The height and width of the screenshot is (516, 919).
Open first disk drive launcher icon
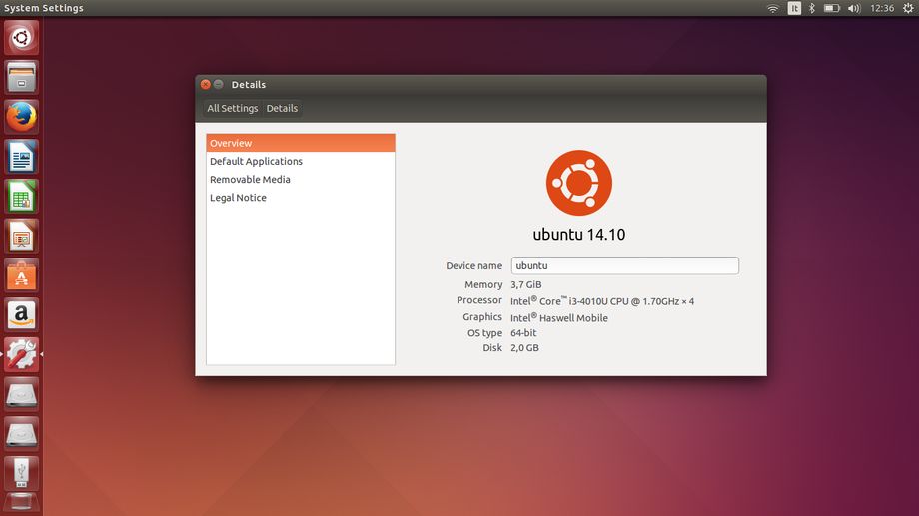(22, 394)
